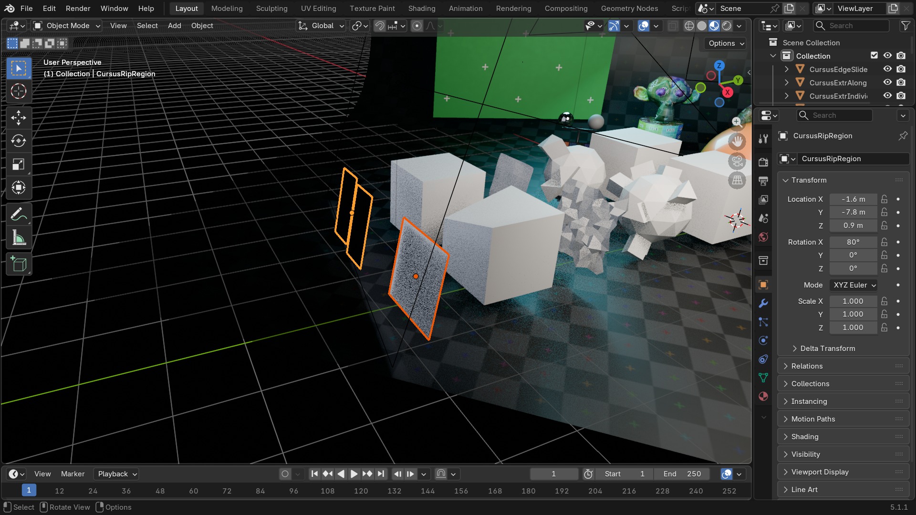
Task: Activate the Move tool
Action: tap(19, 118)
